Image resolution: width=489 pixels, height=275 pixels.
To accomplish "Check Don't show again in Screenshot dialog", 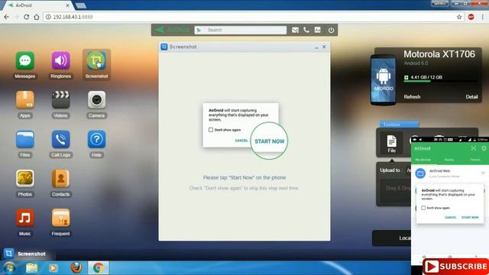I will (x=211, y=130).
